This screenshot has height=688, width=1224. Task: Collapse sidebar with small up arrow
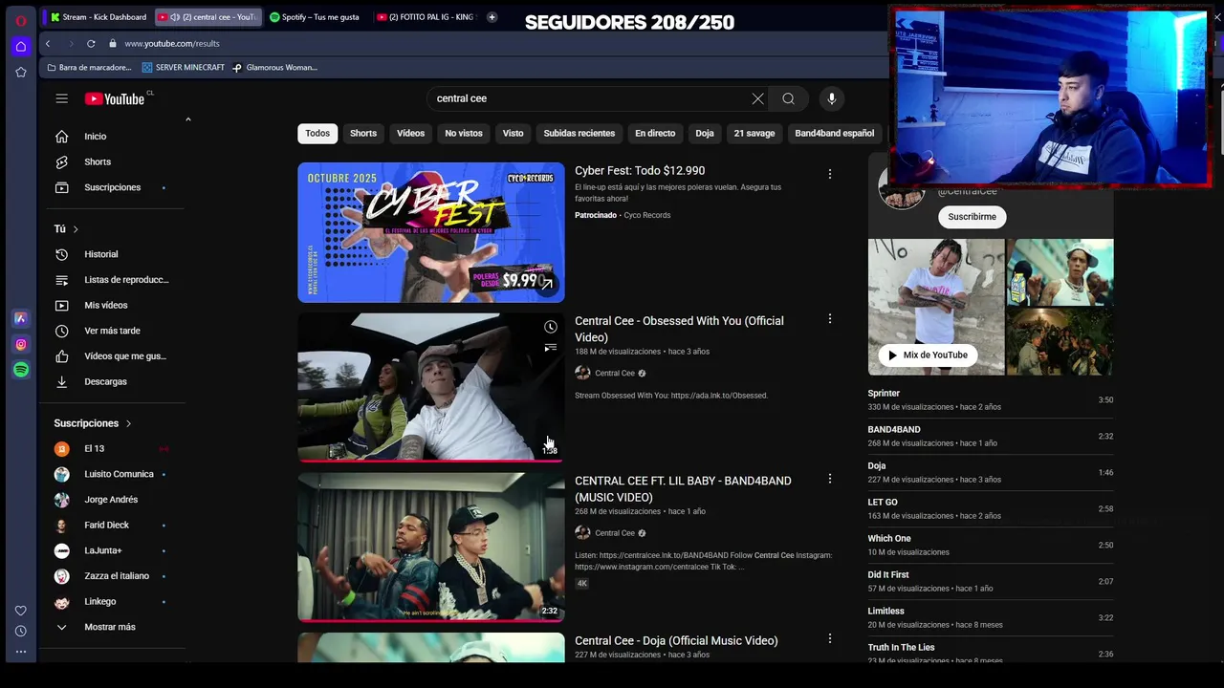[187, 119]
